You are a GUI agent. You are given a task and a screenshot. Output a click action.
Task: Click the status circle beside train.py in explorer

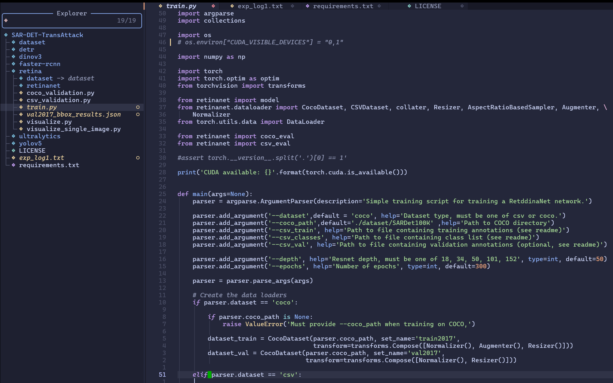[x=138, y=107]
